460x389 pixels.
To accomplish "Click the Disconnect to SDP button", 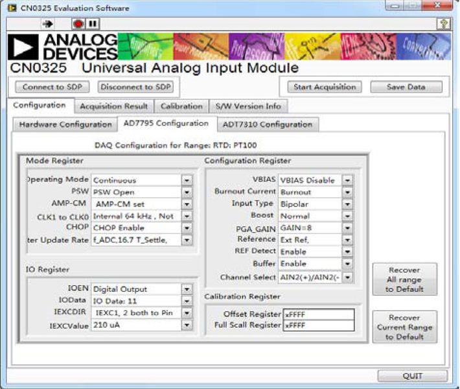I will pos(135,87).
